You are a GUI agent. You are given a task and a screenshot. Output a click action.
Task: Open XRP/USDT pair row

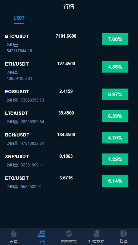point(69,161)
